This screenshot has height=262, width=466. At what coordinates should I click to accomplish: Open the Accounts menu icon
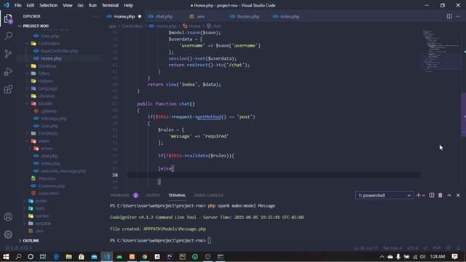[x=8, y=217]
